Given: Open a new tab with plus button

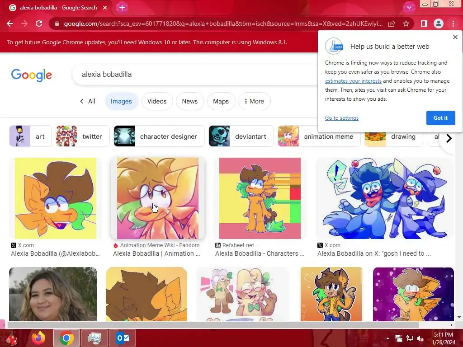Looking at the screenshot, I should point(122,8).
